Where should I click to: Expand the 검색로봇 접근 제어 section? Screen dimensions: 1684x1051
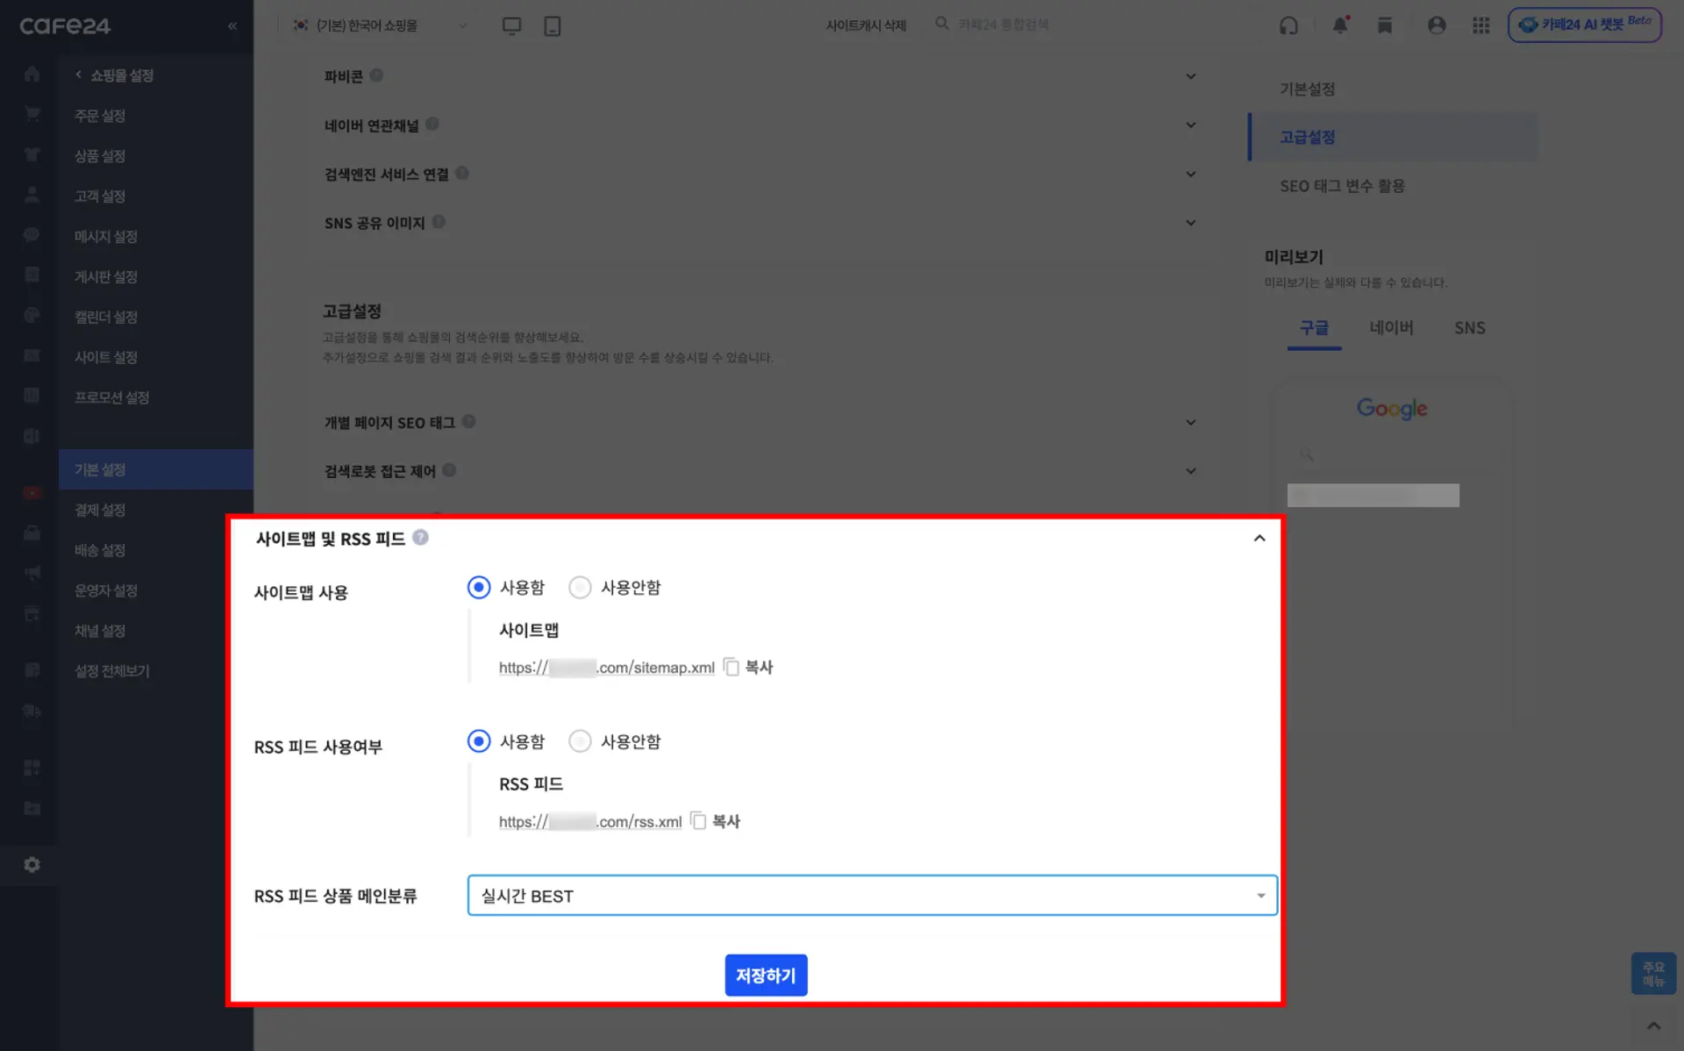pyautogui.click(x=1191, y=471)
